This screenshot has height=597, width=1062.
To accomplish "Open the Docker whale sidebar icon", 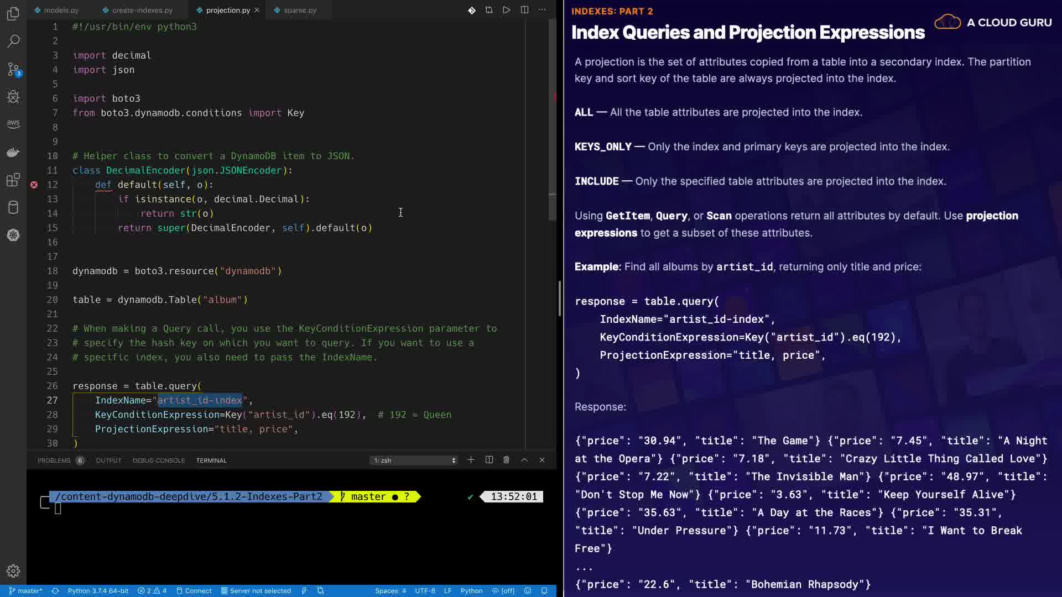I will [13, 153].
